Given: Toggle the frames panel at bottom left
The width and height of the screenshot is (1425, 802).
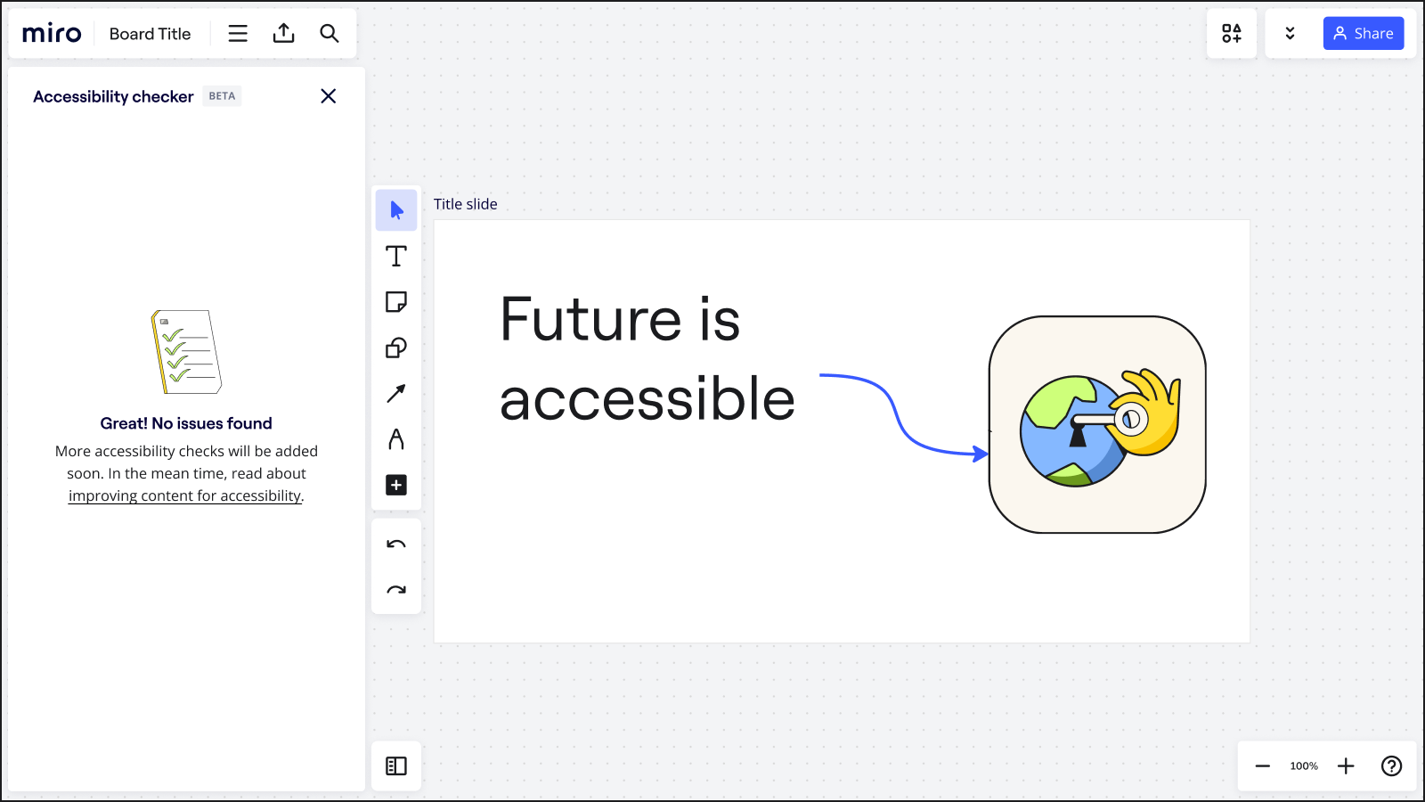Looking at the screenshot, I should click(x=396, y=766).
